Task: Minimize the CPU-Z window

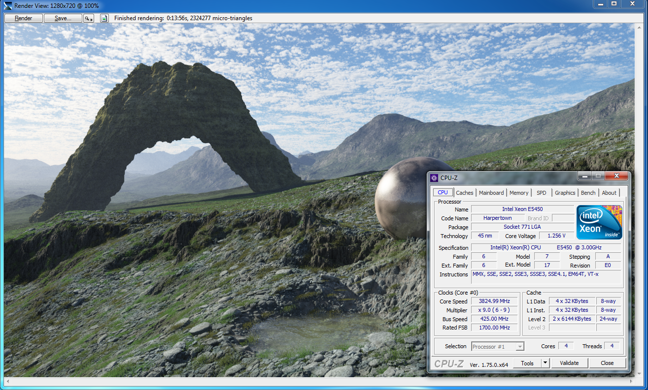Action: (x=584, y=176)
